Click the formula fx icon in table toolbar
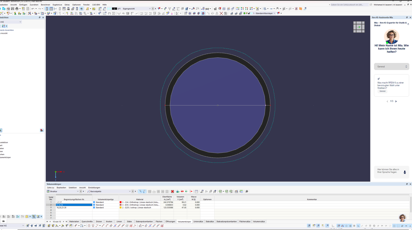Screen dimensions: 412x230 (206, 191)
